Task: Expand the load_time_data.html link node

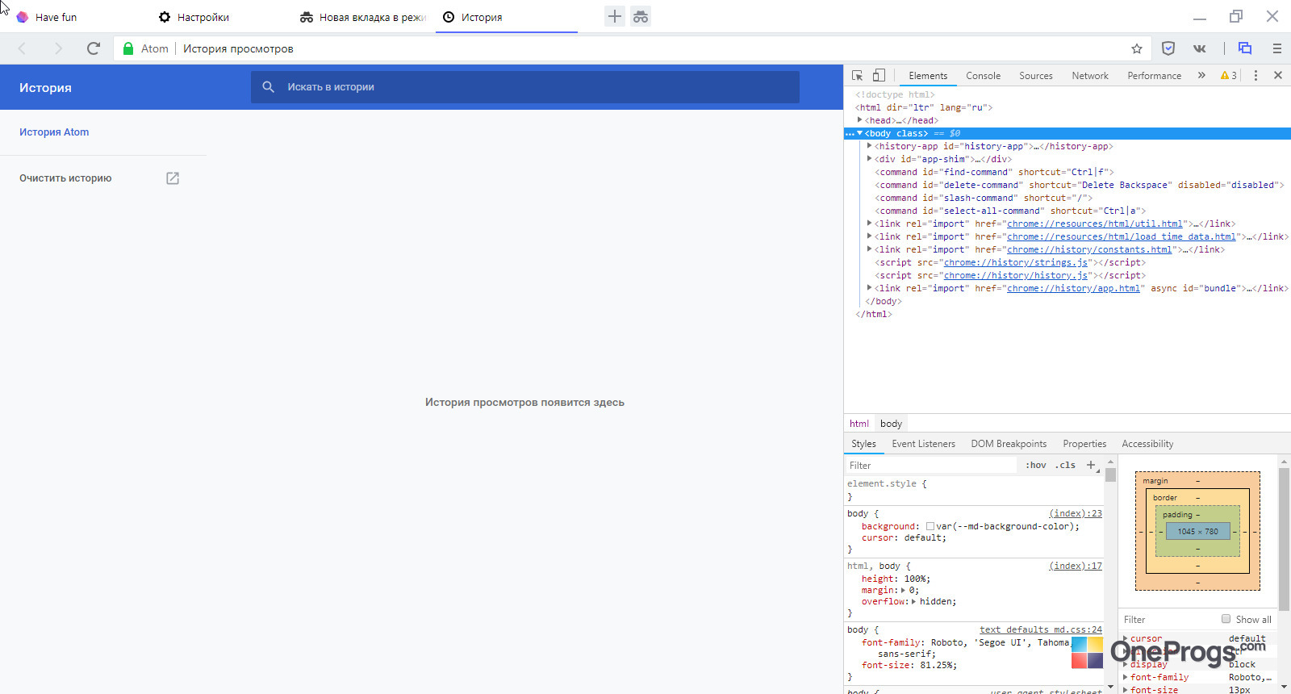Action: pyautogui.click(x=870, y=236)
